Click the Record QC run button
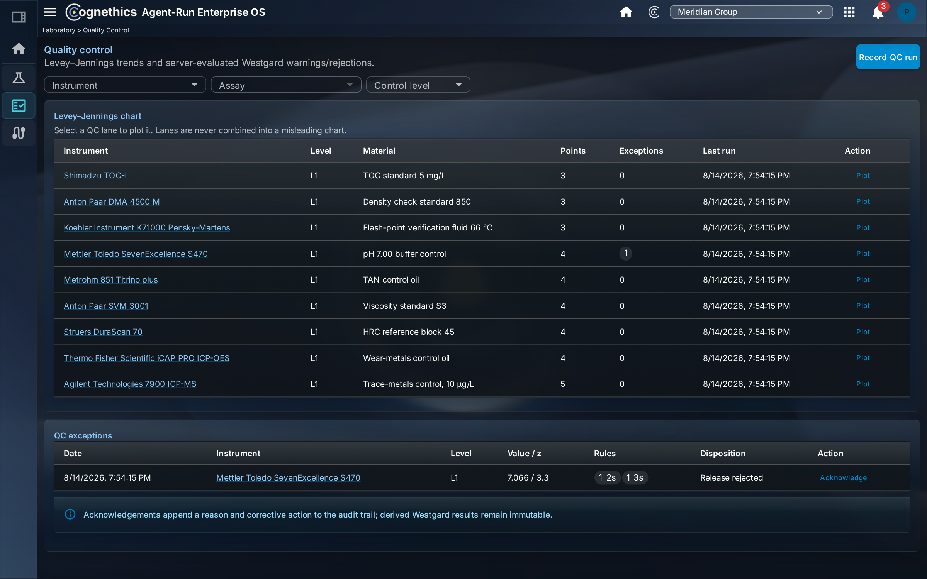This screenshot has width=927, height=579. coord(888,57)
